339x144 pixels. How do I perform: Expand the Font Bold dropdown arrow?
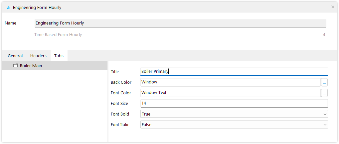tap(325, 114)
